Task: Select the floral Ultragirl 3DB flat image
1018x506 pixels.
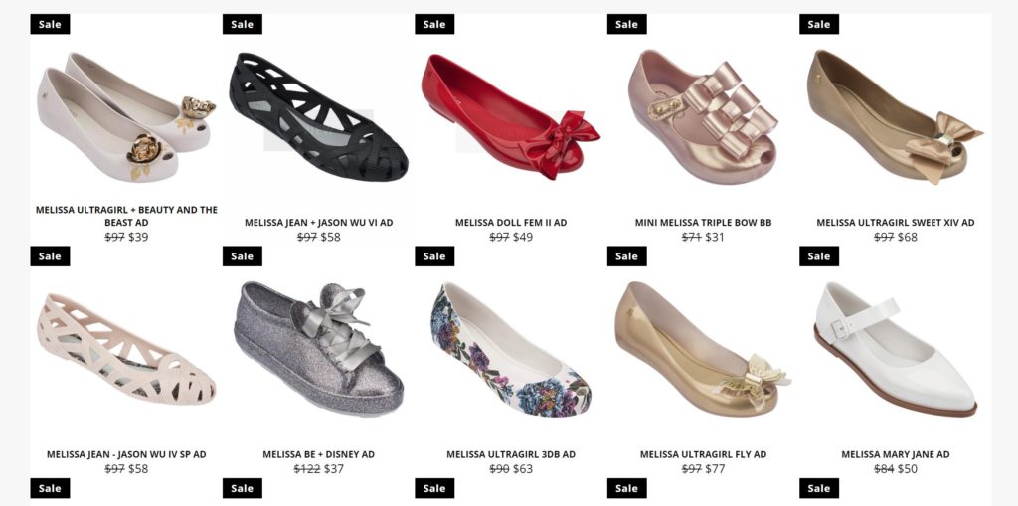Action: point(511,348)
